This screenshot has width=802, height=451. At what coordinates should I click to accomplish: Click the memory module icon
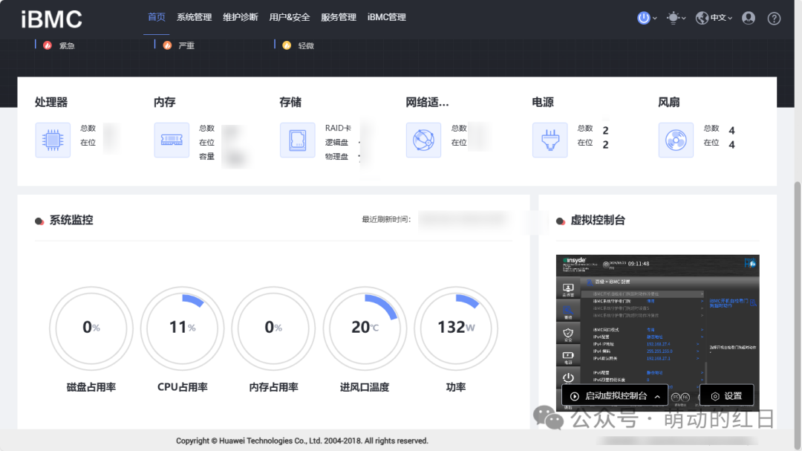click(x=172, y=140)
